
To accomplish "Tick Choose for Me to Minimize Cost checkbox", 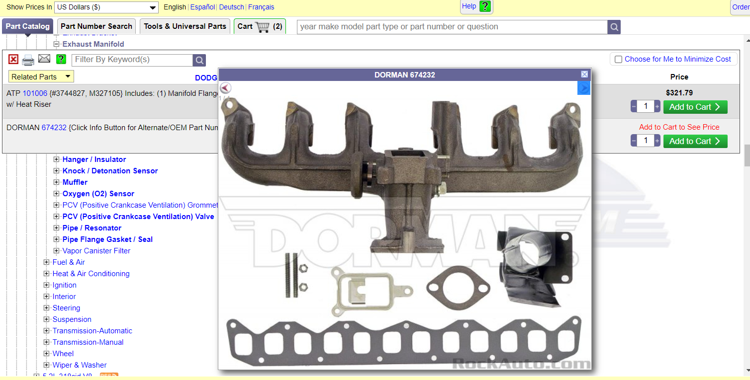I will 618,60.
